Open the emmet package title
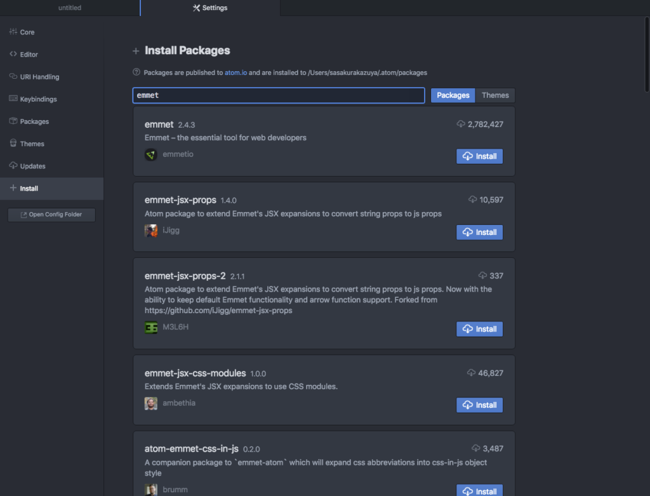Image resolution: width=650 pixels, height=496 pixels. [159, 124]
